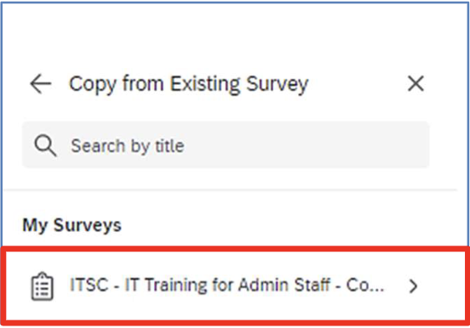
Task: Go back using the left arrow icon
Action: coord(41,83)
